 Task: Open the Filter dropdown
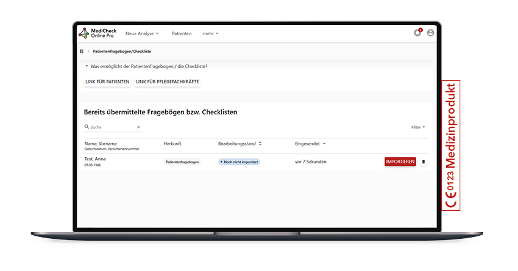[418, 127]
